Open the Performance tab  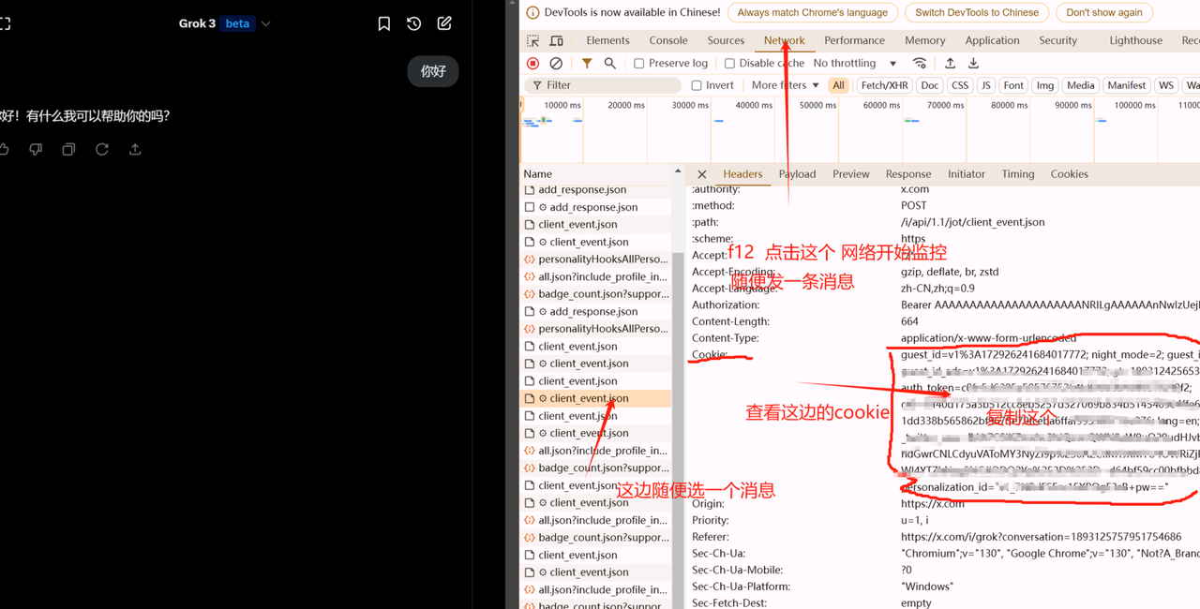(x=854, y=40)
